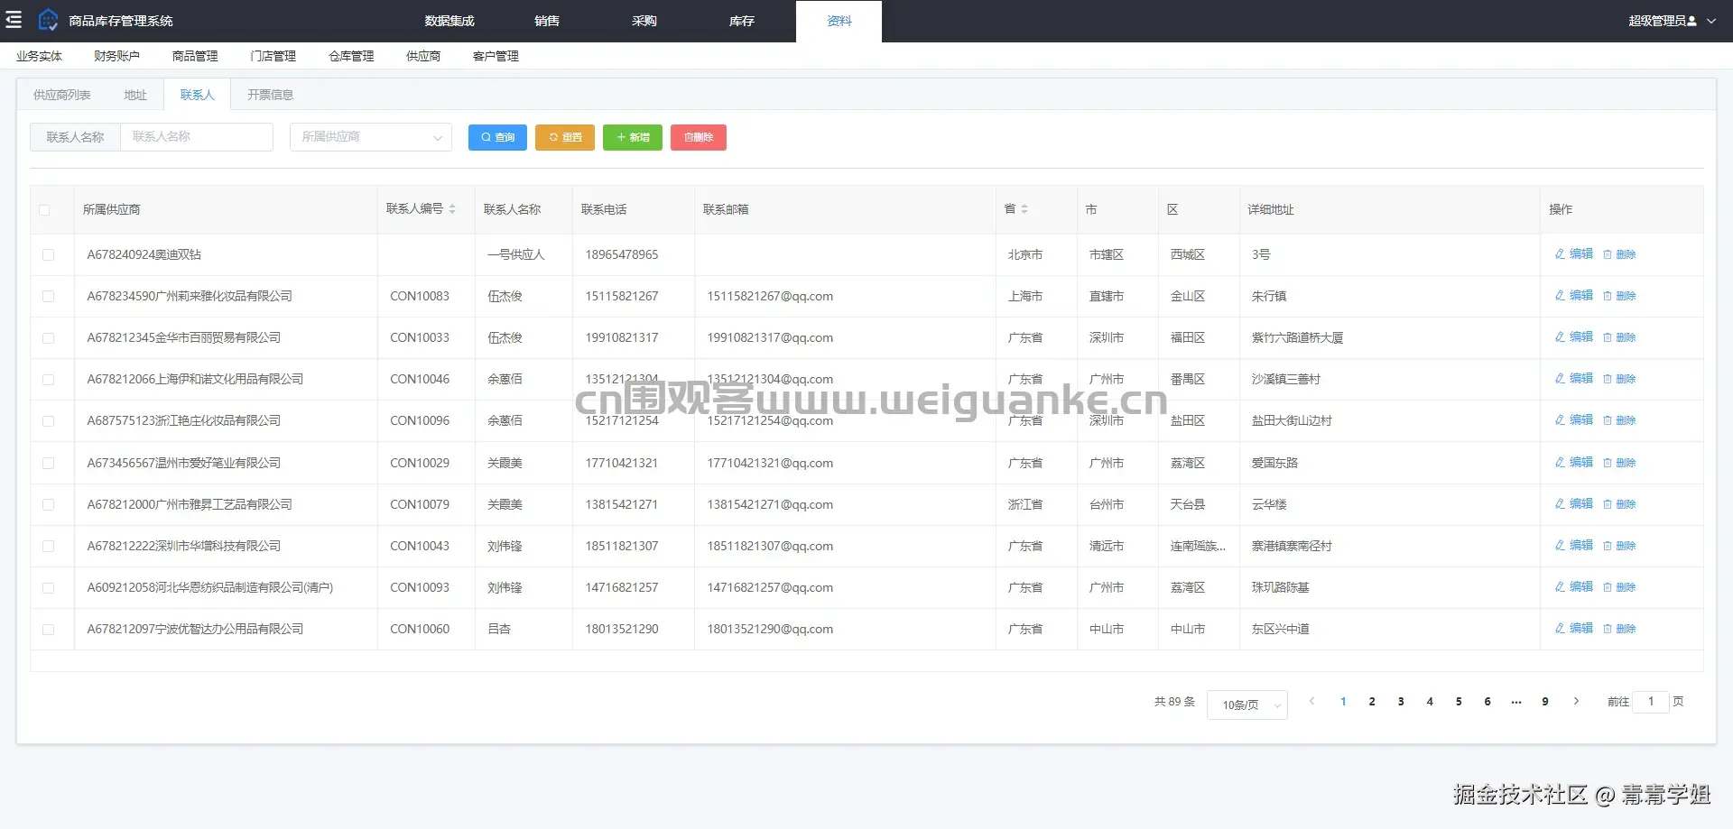
Task: Edit the row for contact CON10096
Action: (1573, 420)
